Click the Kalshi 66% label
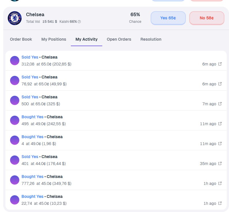 [x=68, y=22]
